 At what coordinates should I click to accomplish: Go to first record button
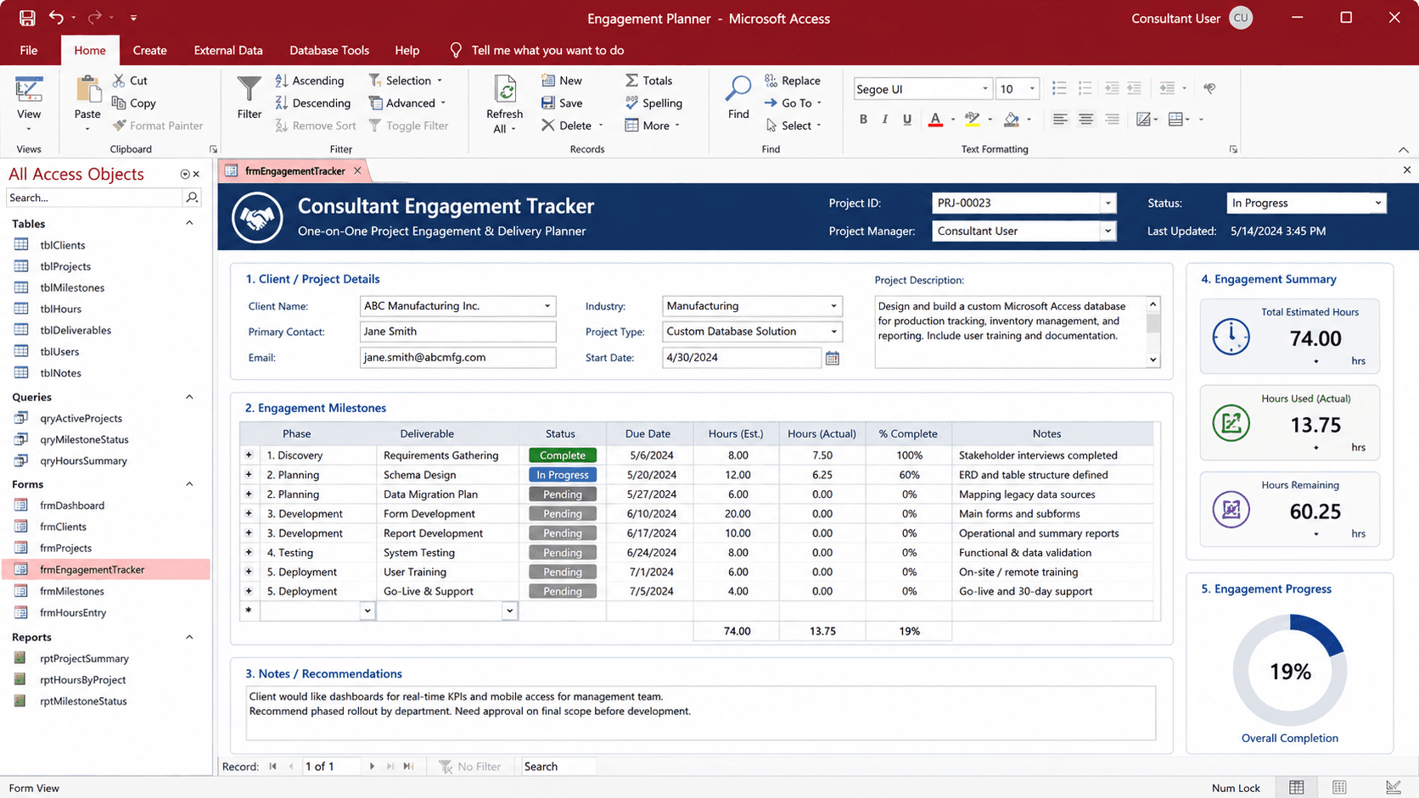click(273, 767)
